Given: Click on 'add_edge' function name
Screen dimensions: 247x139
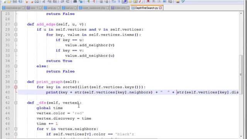Looking at the screenshot, I should point(46,24).
